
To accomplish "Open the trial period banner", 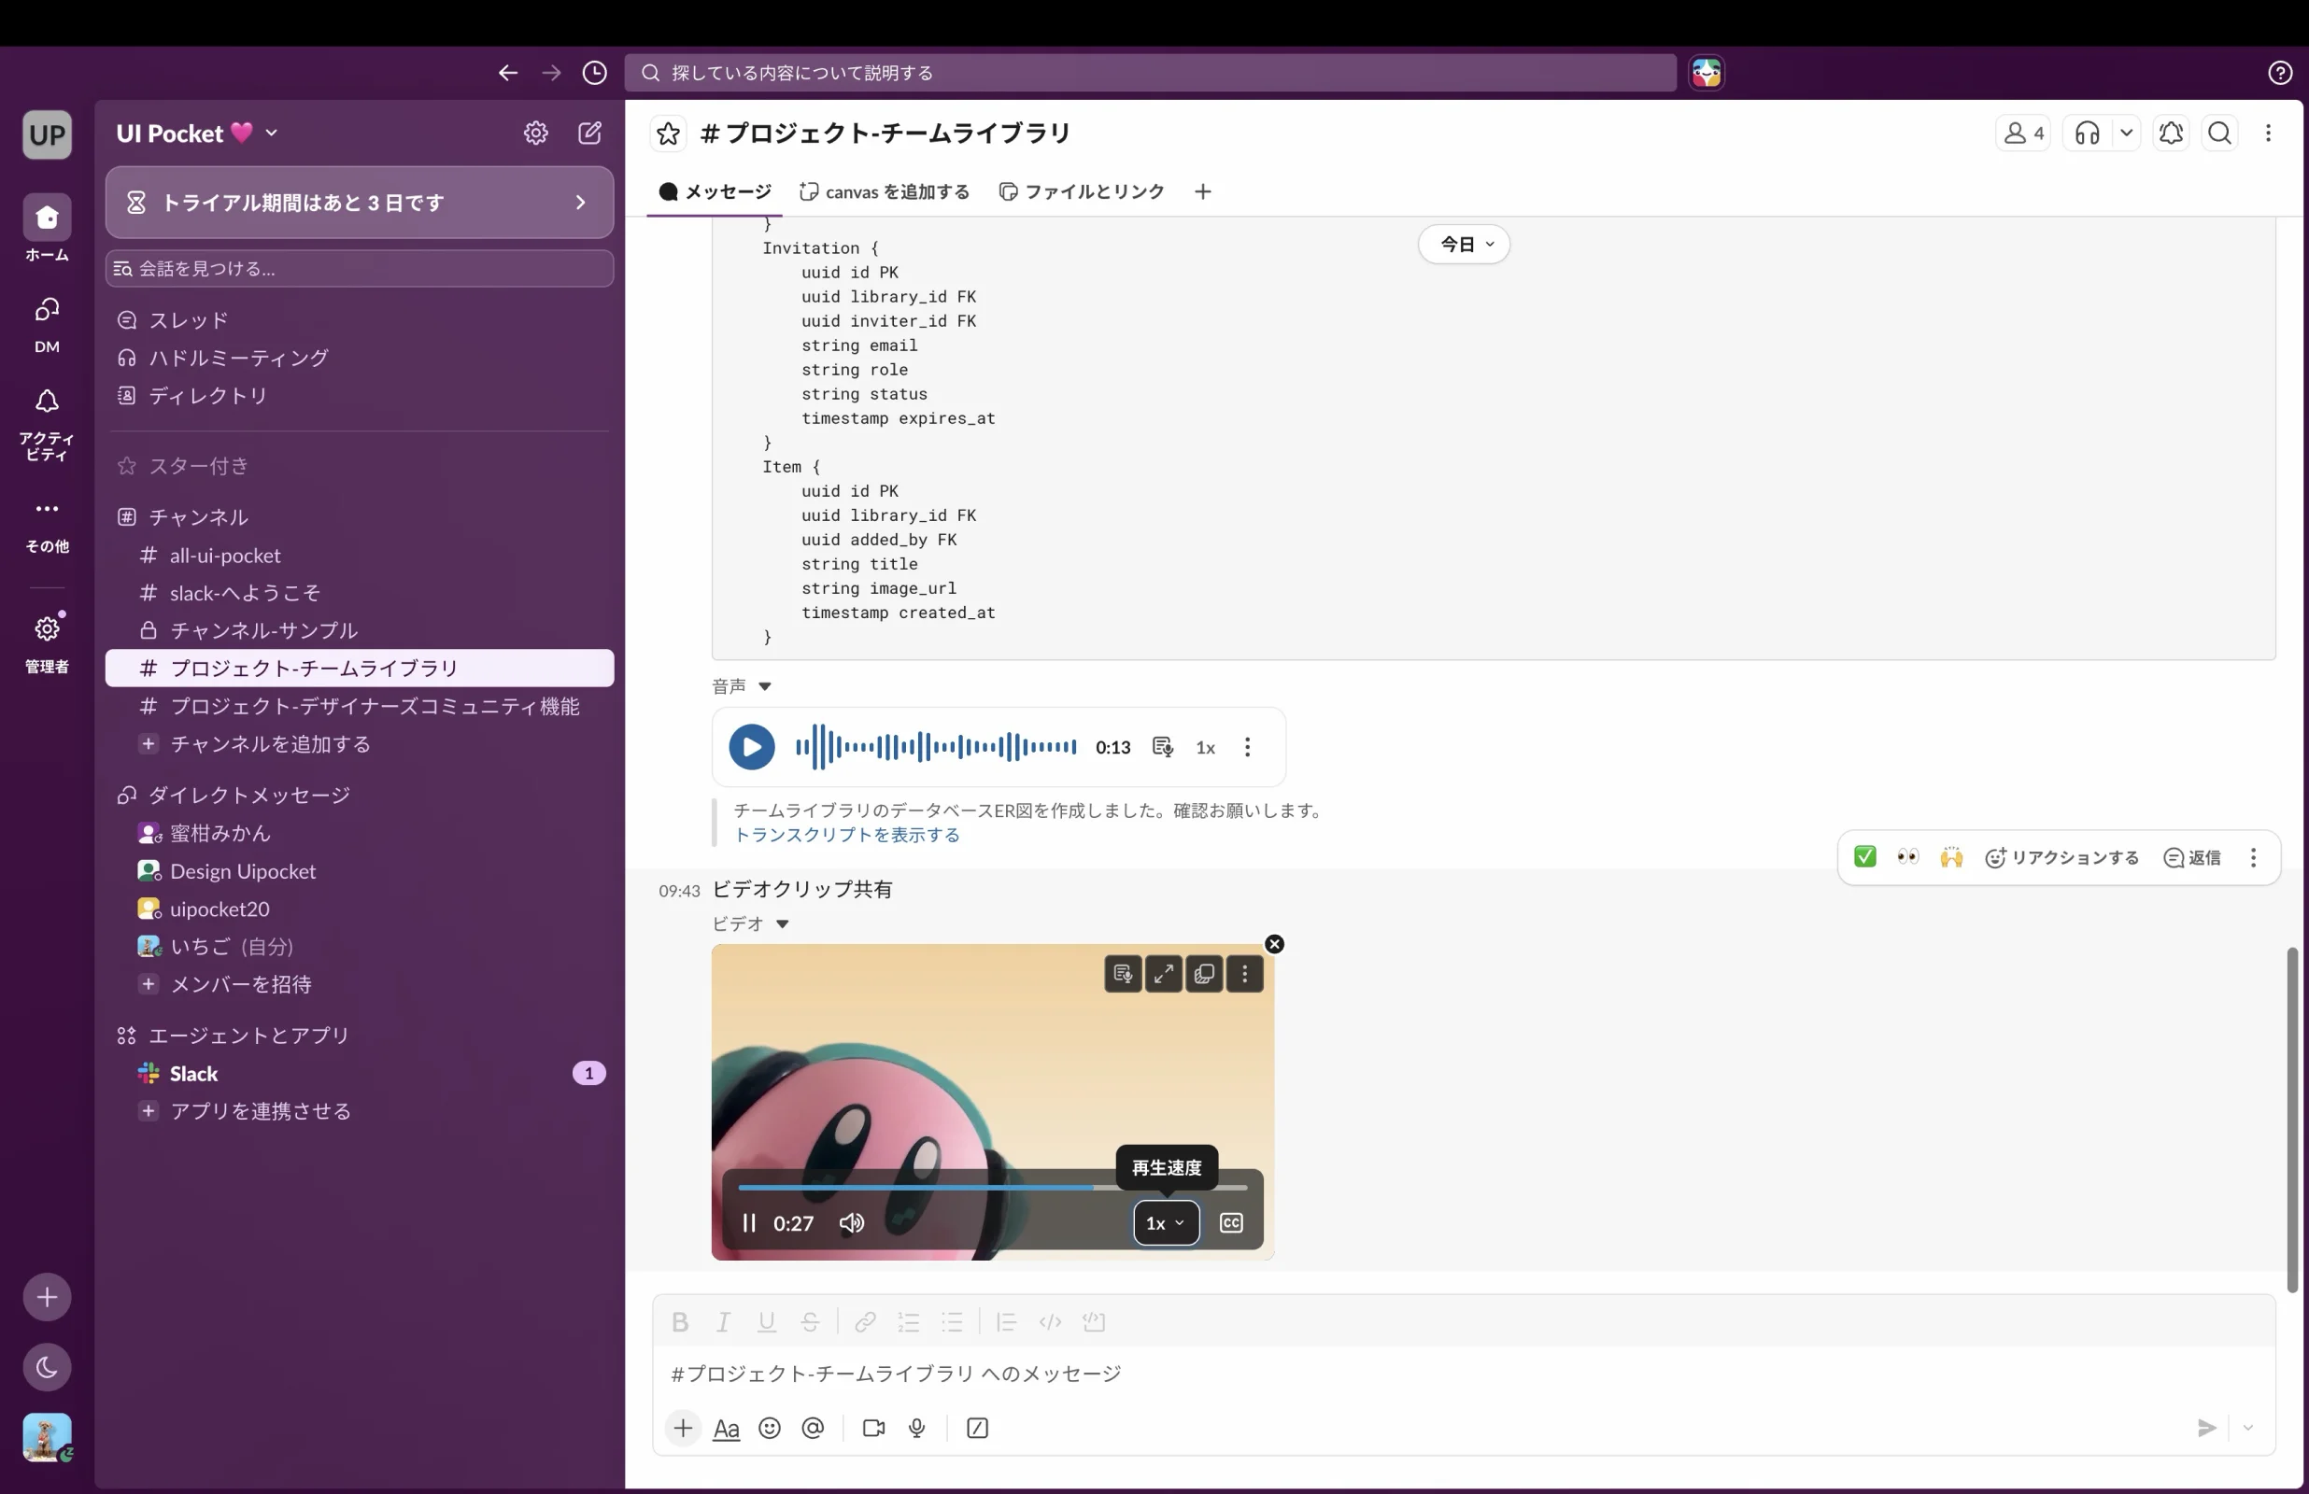I will [x=359, y=203].
